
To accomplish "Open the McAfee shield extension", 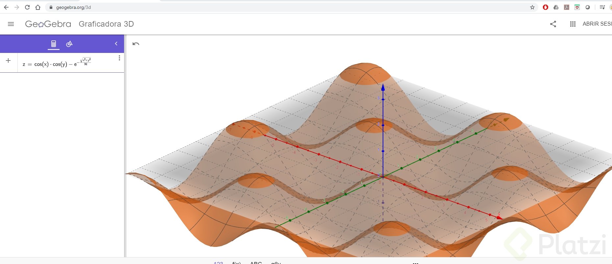I will coord(577,7).
